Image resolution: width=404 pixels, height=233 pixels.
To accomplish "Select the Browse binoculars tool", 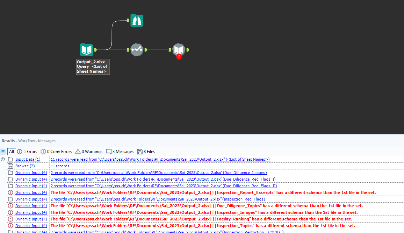I will tap(137, 20).
